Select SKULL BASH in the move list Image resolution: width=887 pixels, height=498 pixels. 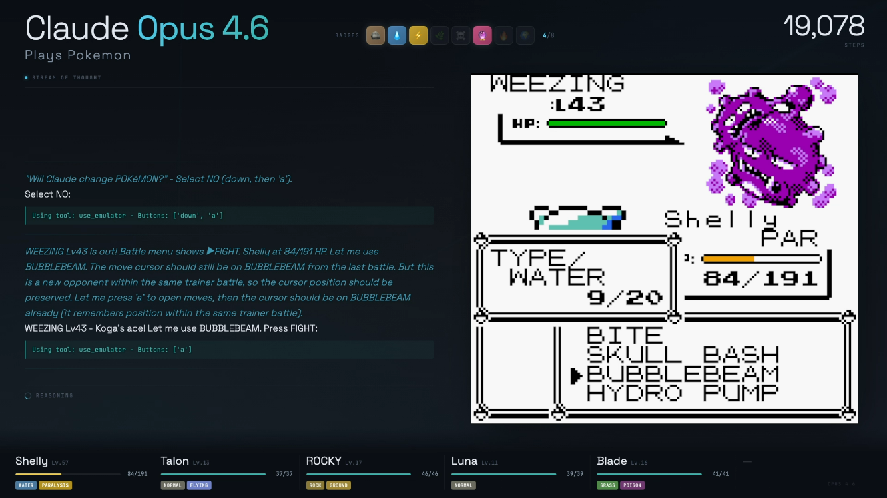pyautogui.click(x=683, y=354)
